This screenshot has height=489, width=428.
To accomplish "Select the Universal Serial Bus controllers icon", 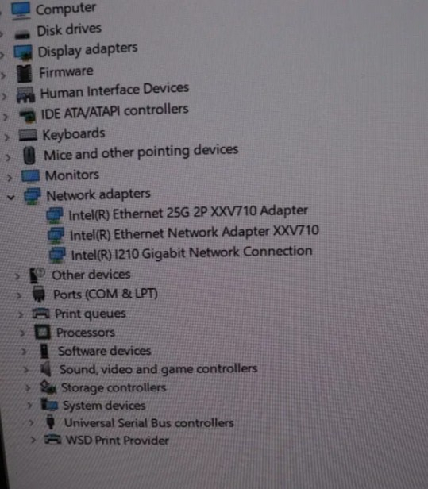I will pos(50,422).
